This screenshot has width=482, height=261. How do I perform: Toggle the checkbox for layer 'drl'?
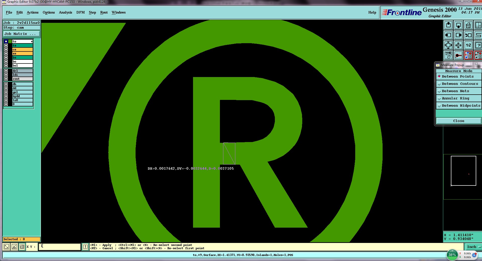tap(6, 71)
